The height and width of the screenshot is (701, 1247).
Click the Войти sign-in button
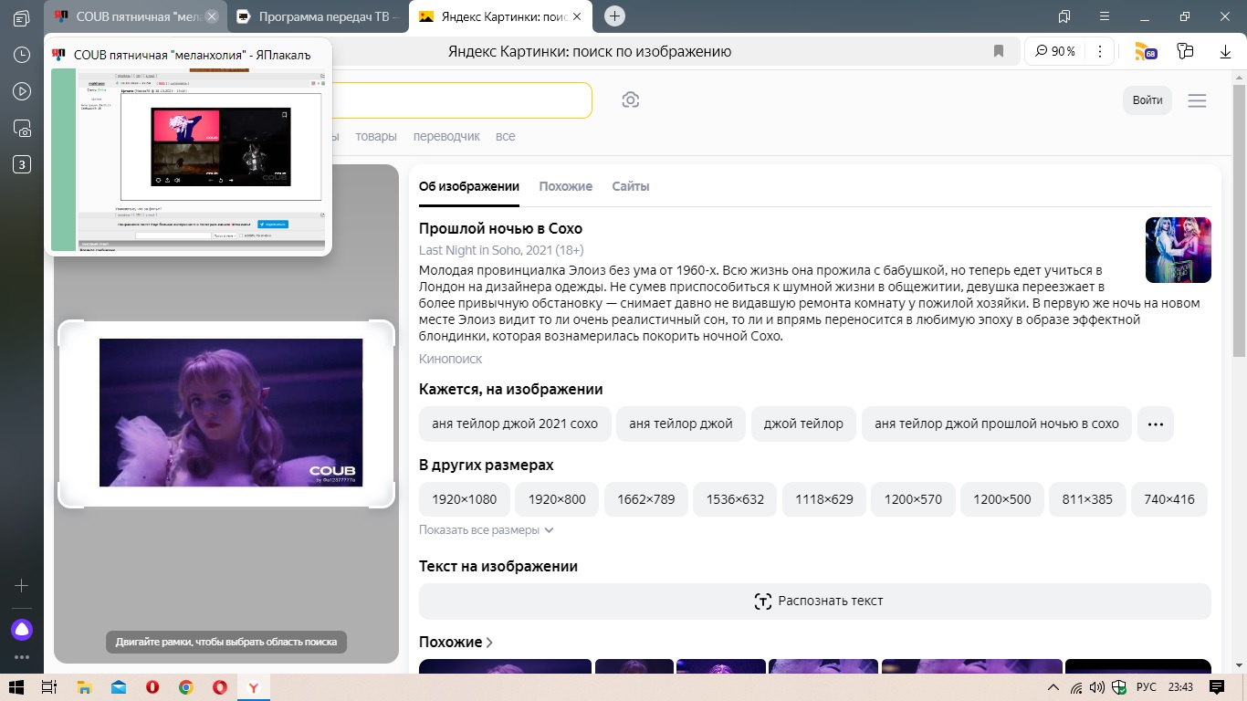(x=1147, y=100)
